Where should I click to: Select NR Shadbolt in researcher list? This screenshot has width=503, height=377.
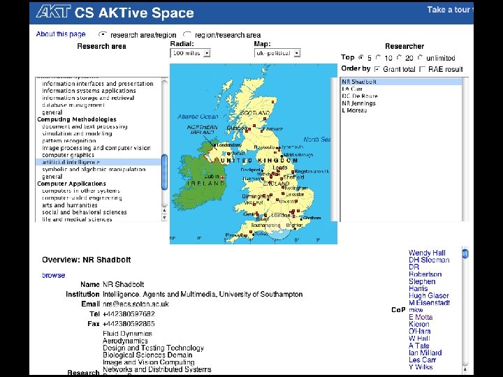pyautogui.click(x=401, y=82)
